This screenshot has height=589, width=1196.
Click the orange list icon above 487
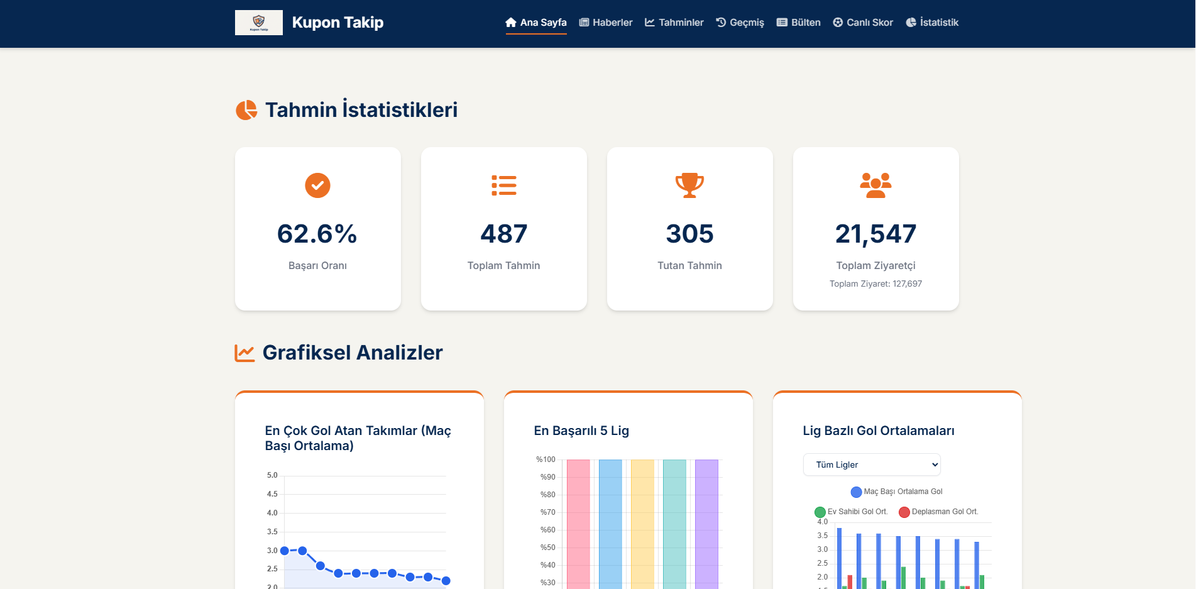point(504,185)
